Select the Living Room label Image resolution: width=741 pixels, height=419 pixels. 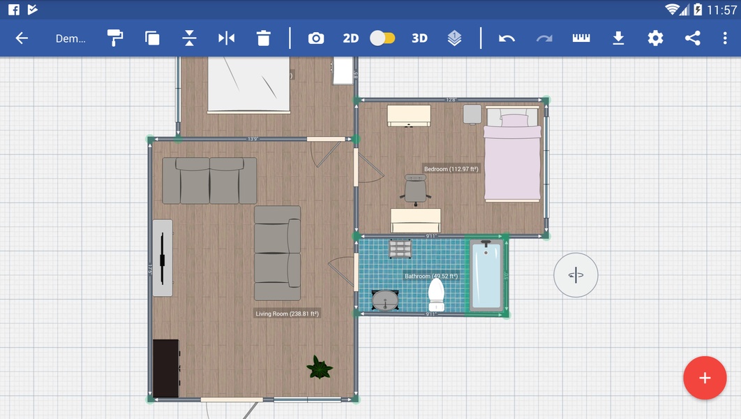coord(287,314)
